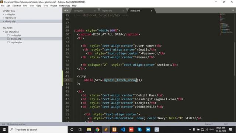236x133 pixels.
Task: Close config.php in Open Files list
Action: (3, 14)
